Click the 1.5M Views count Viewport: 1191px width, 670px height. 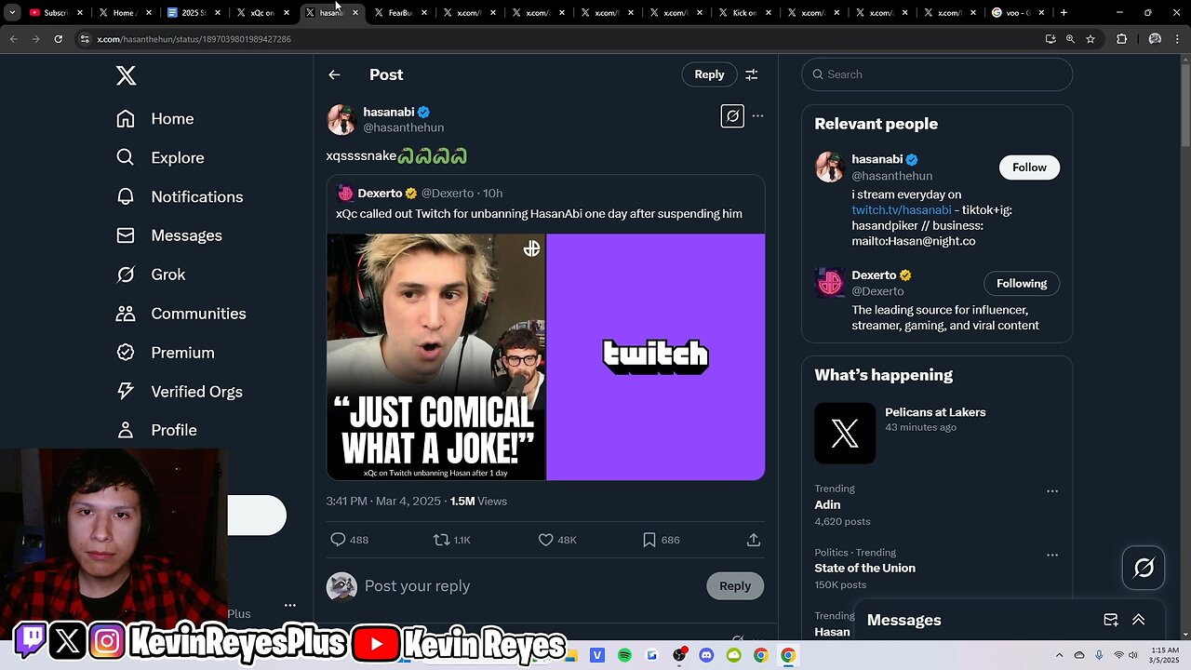(478, 502)
